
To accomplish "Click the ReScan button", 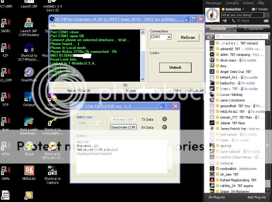I will pyautogui.click(x=188, y=38).
